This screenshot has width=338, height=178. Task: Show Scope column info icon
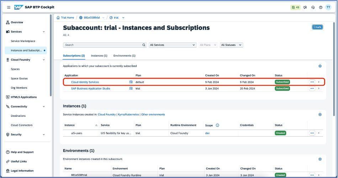click(217, 125)
